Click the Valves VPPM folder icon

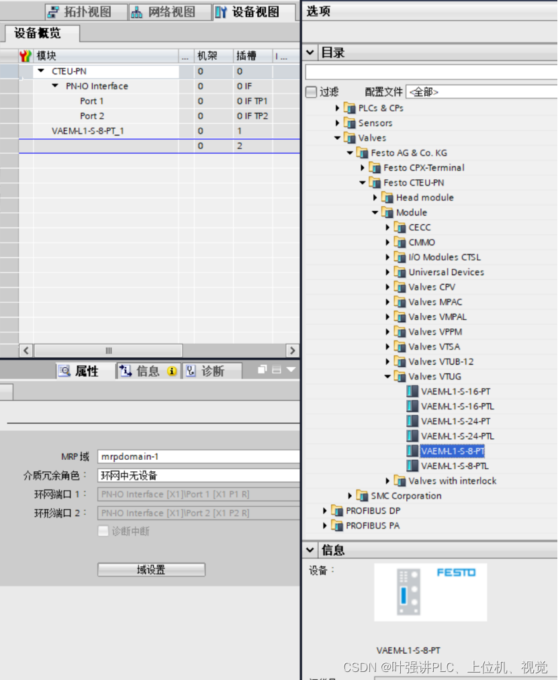tap(400, 332)
